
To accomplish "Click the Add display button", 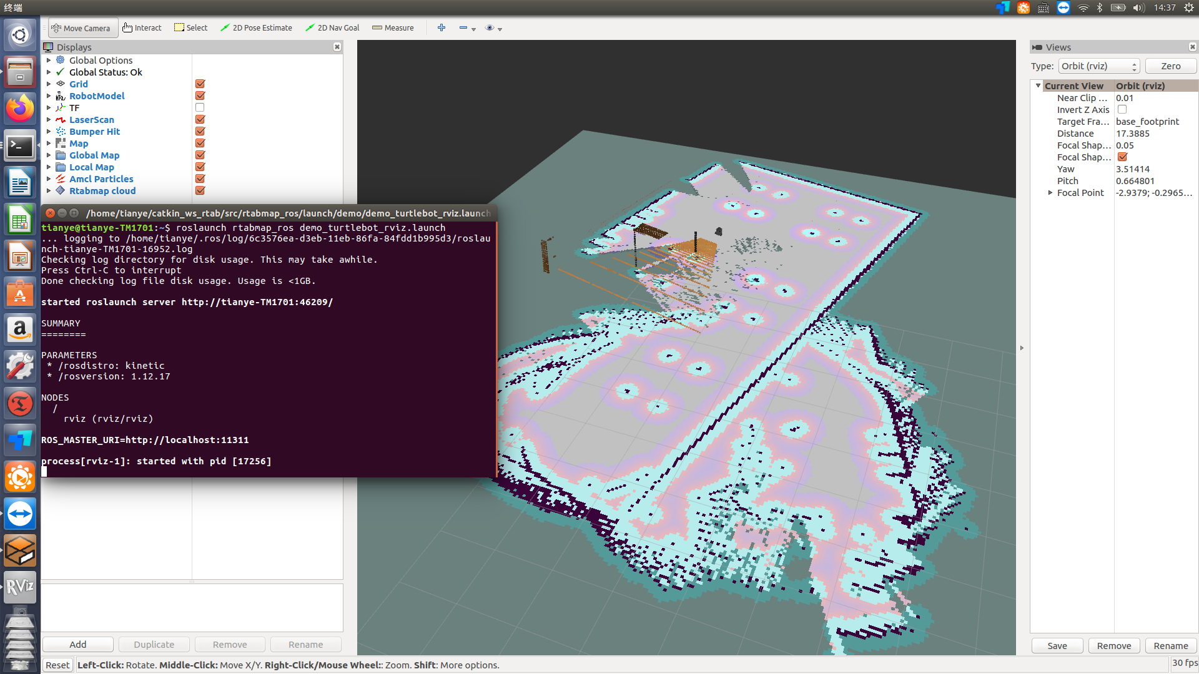I will point(78,645).
